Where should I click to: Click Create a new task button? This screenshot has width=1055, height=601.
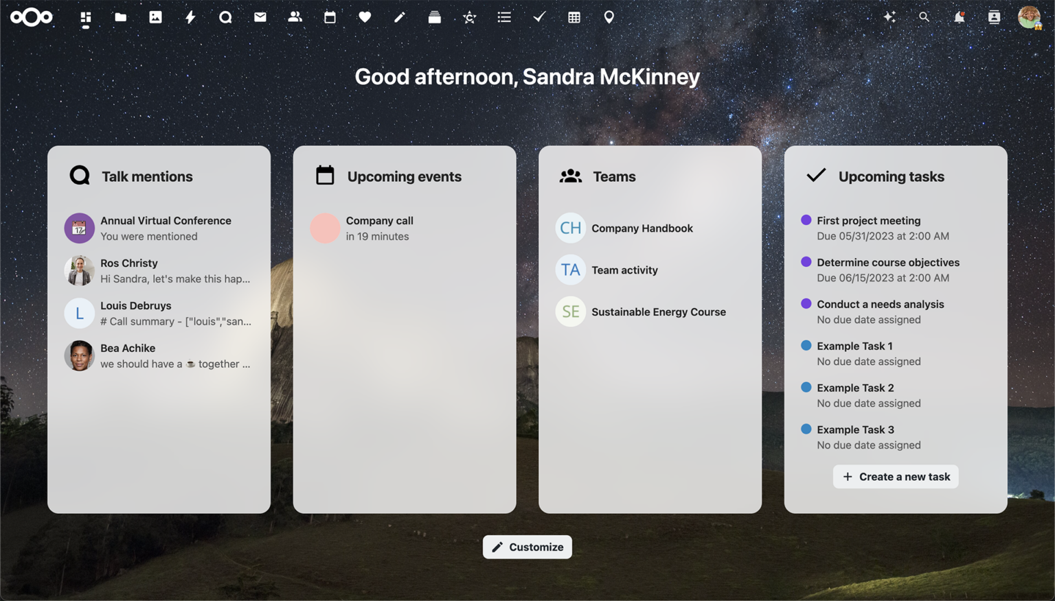(x=896, y=477)
